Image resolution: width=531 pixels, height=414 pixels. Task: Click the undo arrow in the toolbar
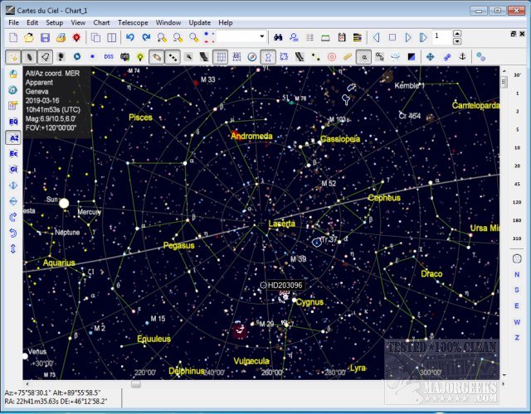point(130,37)
